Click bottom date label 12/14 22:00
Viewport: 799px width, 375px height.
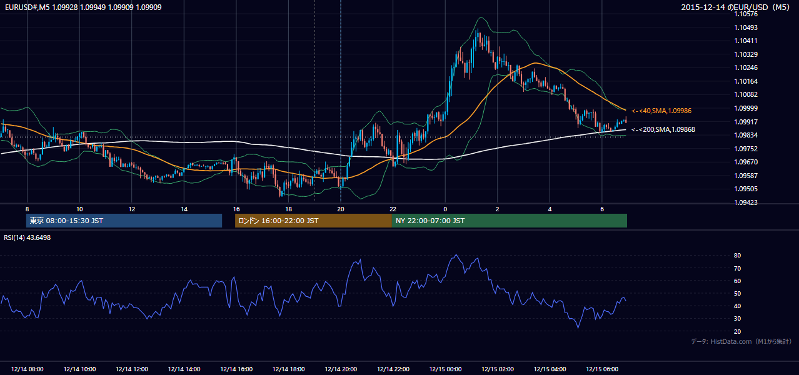[x=393, y=369]
